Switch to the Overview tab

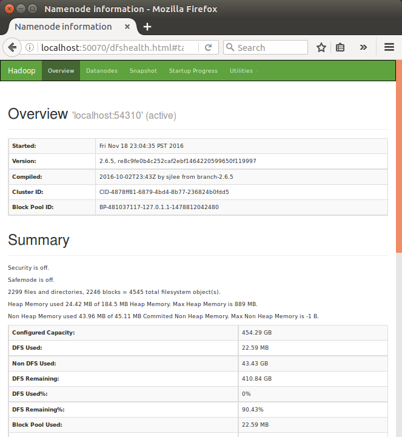[61, 71]
